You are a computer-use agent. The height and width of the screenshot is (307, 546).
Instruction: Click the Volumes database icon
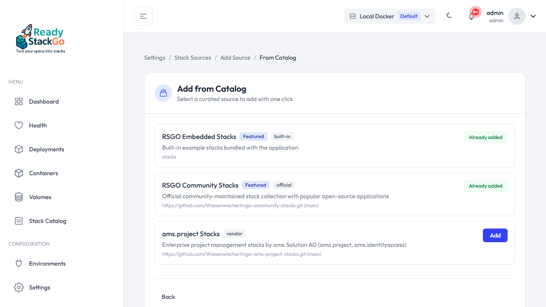(19, 197)
